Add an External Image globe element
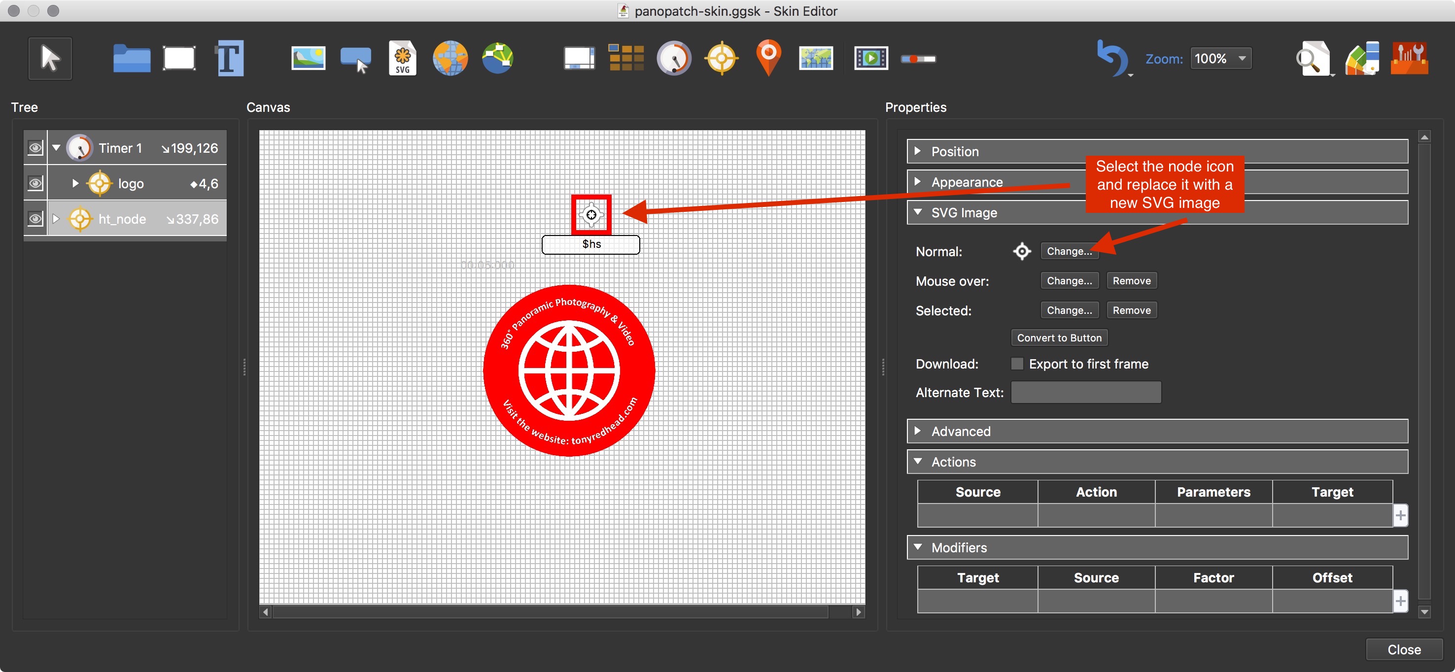 click(450, 58)
